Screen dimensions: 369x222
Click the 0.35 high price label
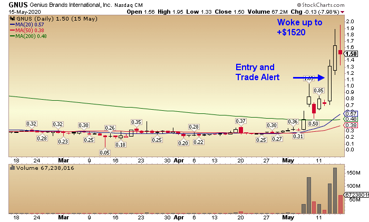pos(136,122)
